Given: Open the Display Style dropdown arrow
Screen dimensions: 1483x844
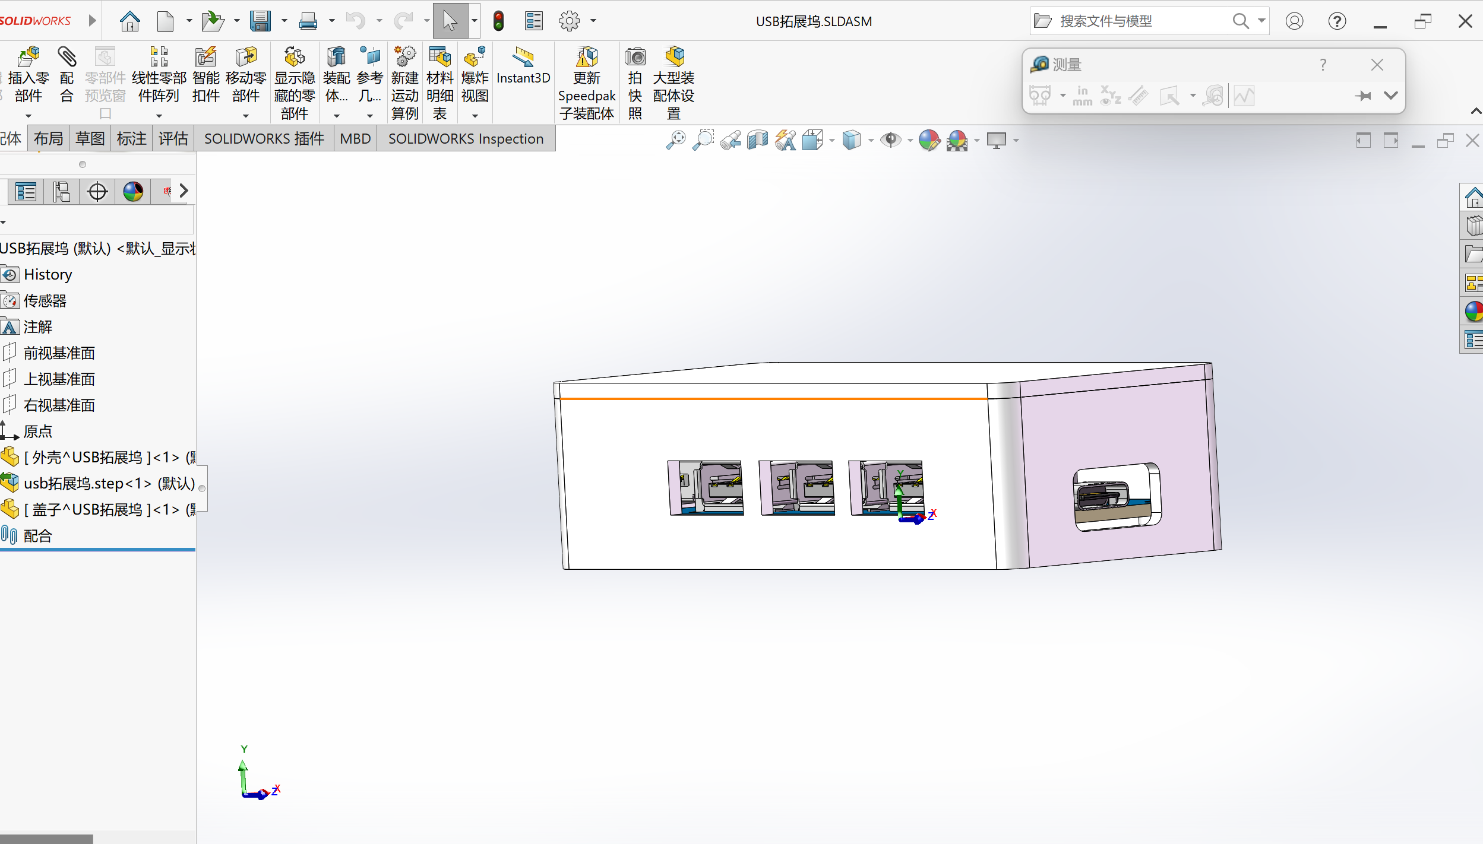Looking at the screenshot, I should [x=871, y=141].
